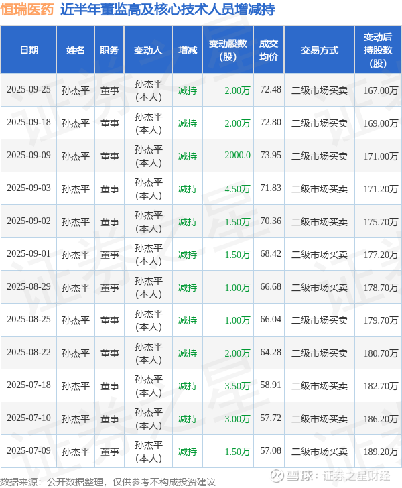Click average price 71.83
Viewport: 402px width, 488px height.
(x=271, y=188)
